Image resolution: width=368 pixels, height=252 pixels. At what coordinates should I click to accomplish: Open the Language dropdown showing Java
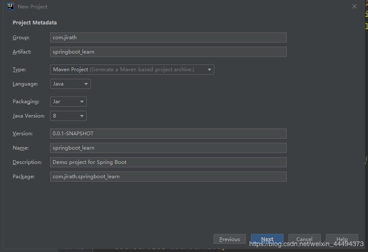pos(70,84)
